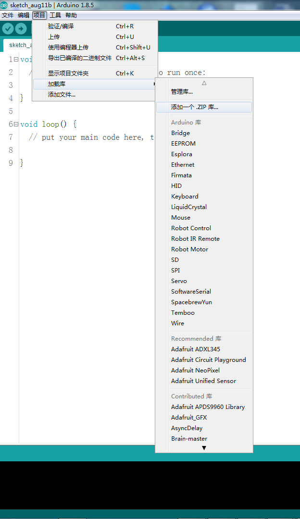The height and width of the screenshot is (519, 300).
Task: Include Adafruit Unified Sensor library
Action: (x=204, y=381)
